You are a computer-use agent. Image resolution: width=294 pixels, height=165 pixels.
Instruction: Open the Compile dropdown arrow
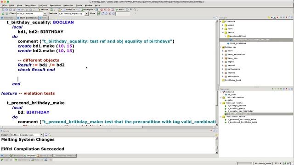(76, 10)
